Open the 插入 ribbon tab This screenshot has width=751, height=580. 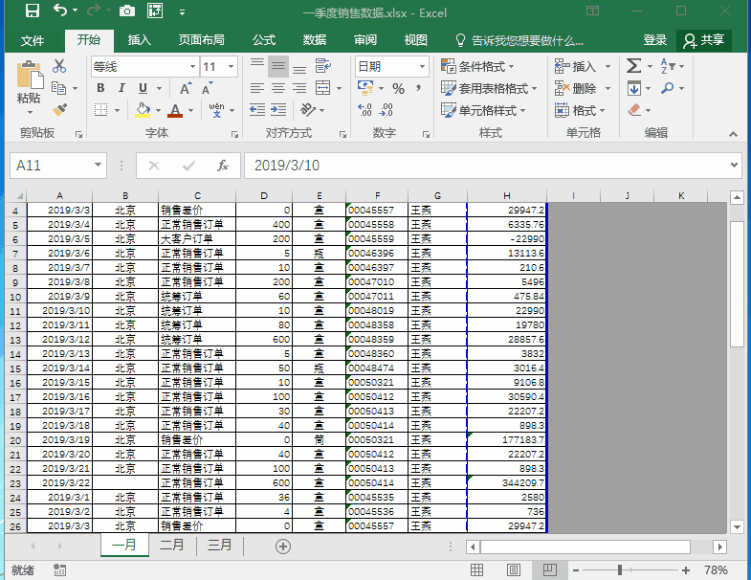pos(140,40)
